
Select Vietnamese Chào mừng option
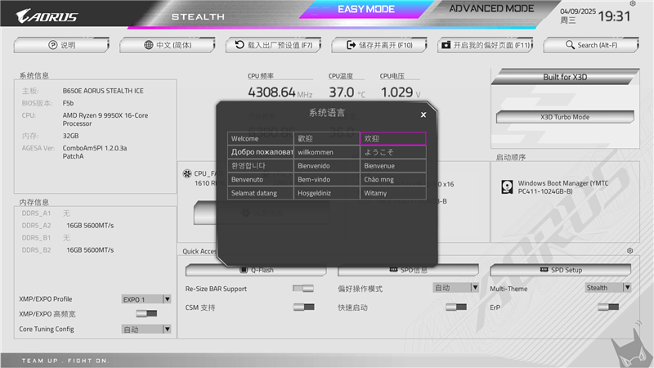pos(393,179)
